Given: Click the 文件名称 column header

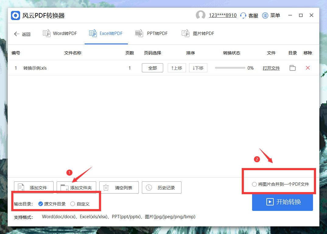Looking at the screenshot, I should pyautogui.click(x=73, y=53).
